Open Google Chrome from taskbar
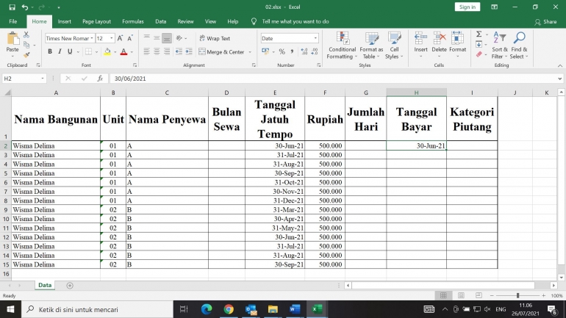The image size is (566, 318). click(x=229, y=309)
